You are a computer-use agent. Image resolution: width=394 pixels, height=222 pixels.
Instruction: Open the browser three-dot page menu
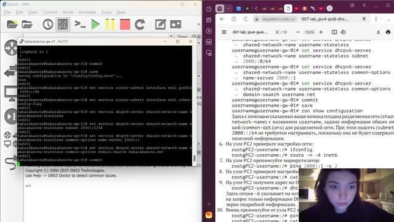[x=376, y=19]
